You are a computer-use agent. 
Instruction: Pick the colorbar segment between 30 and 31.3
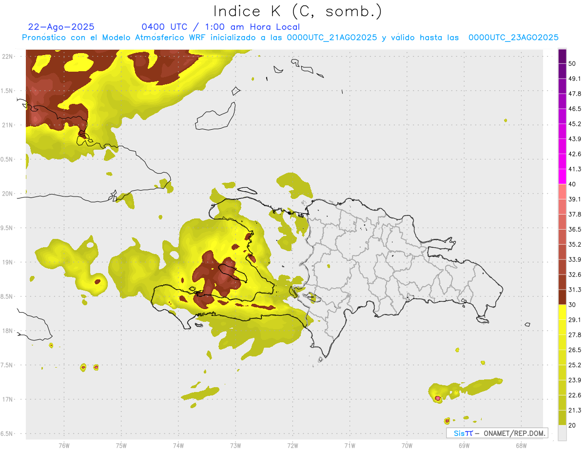point(562,297)
